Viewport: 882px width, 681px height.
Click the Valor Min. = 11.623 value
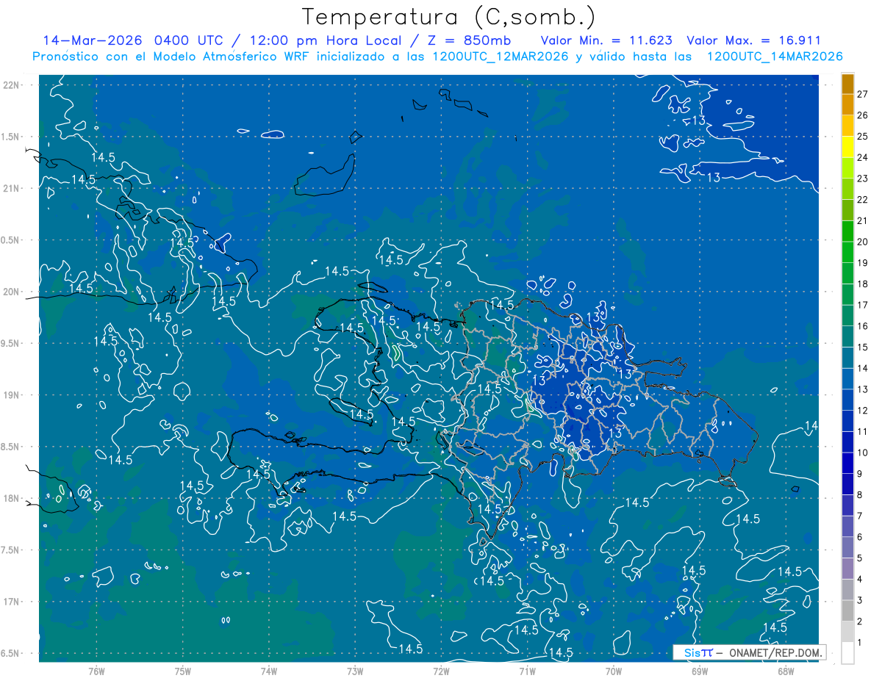point(607,40)
